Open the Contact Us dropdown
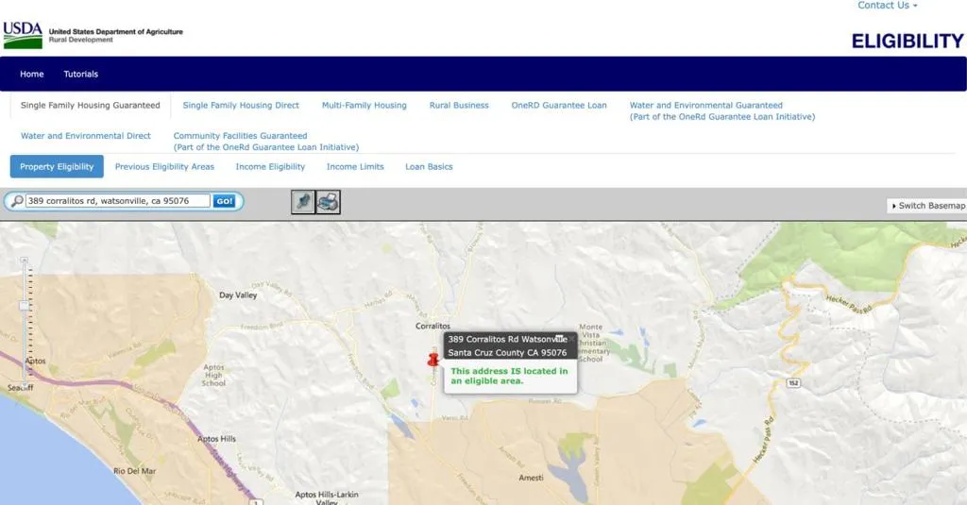967x505 pixels. [x=887, y=6]
